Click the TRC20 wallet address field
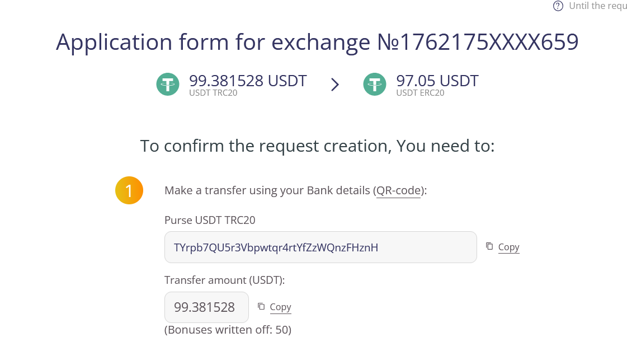This screenshot has width=627, height=351. coord(320,247)
